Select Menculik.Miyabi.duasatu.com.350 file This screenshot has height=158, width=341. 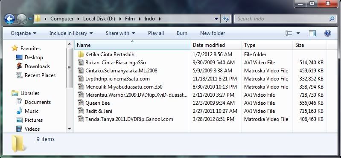click(x=124, y=87)
